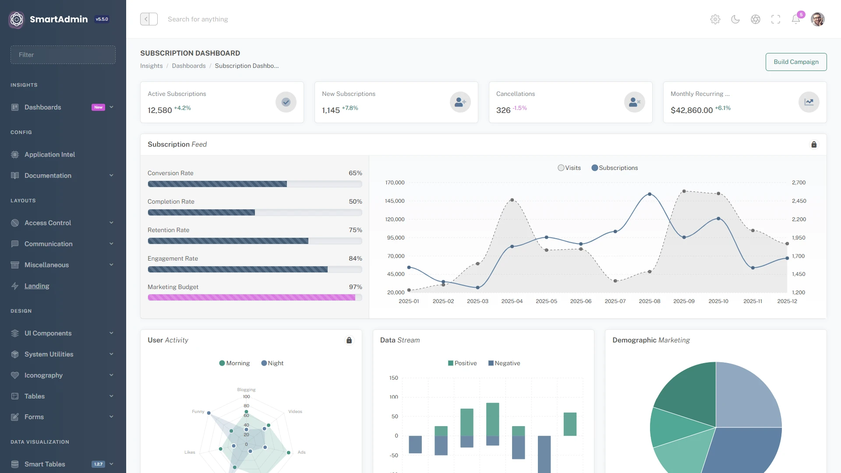This screenshot has width=841, height=473.
Task: Open notifications bell with 5 badge
Action: (x=796, y=19)
